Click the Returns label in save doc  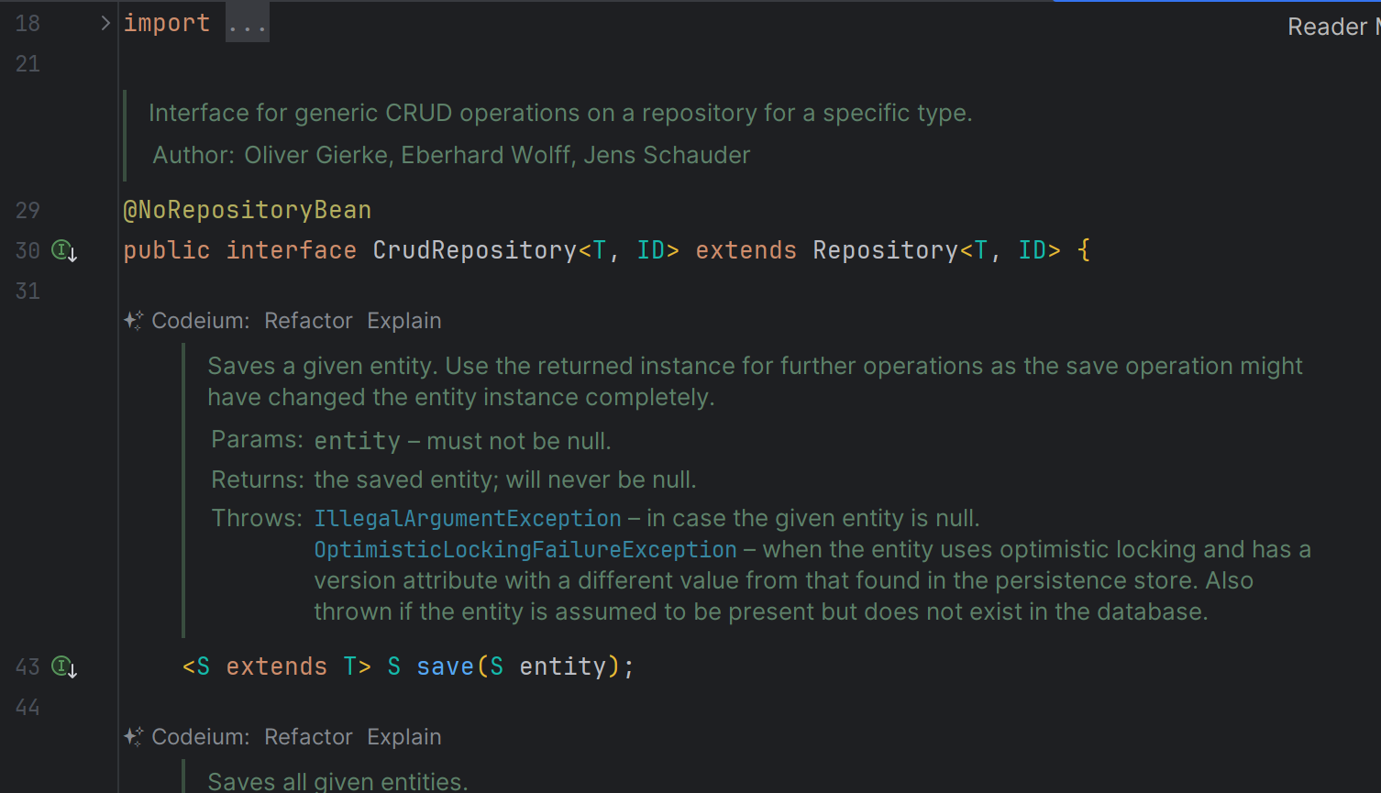click(x=258, y=479)
